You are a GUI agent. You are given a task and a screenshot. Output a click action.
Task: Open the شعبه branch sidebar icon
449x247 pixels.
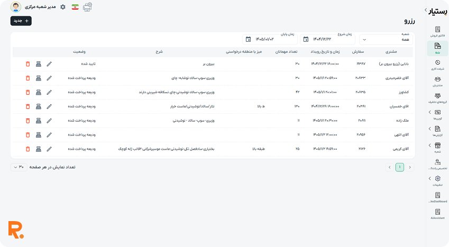click(437, 145)
